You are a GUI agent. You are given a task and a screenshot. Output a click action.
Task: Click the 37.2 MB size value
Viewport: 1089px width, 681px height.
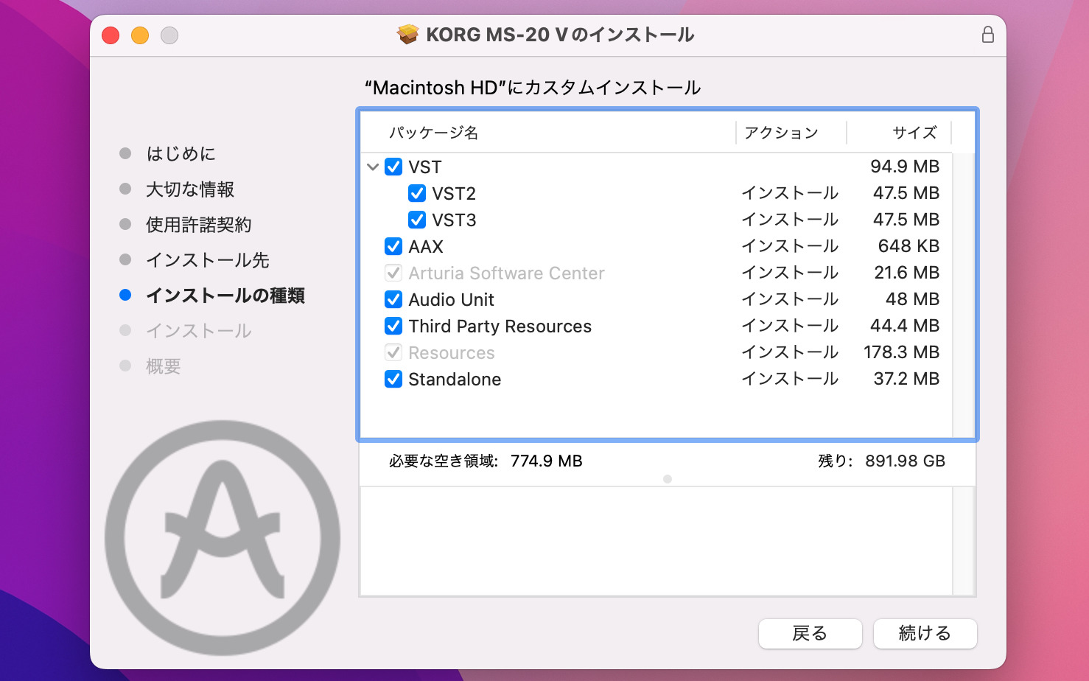tap(906, 379)
